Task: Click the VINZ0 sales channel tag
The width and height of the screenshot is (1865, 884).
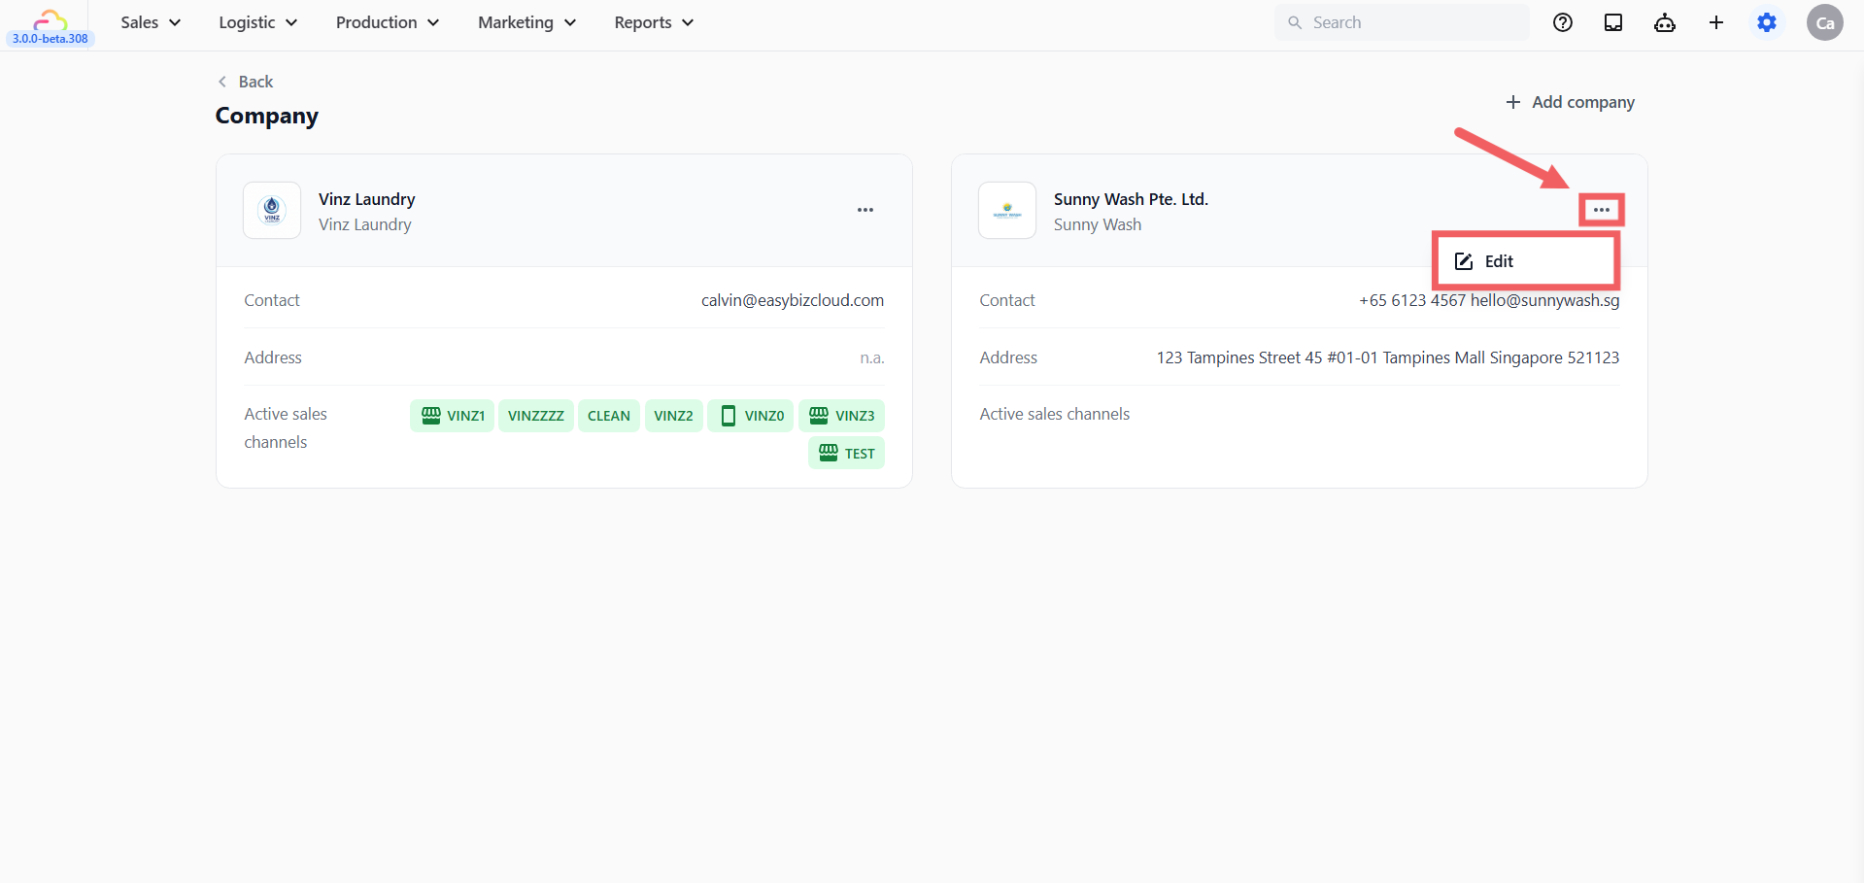Action: tap(751, 416)
